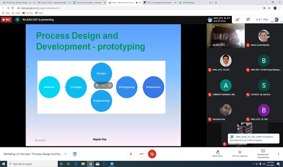Viewport: 283px width, 167px height.
Task: Open the more options three-dot menu
Action: point(278,154)
